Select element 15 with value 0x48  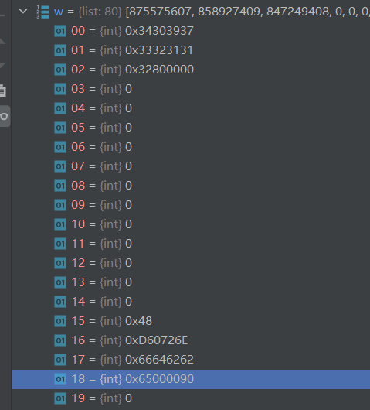click(191, 321)
